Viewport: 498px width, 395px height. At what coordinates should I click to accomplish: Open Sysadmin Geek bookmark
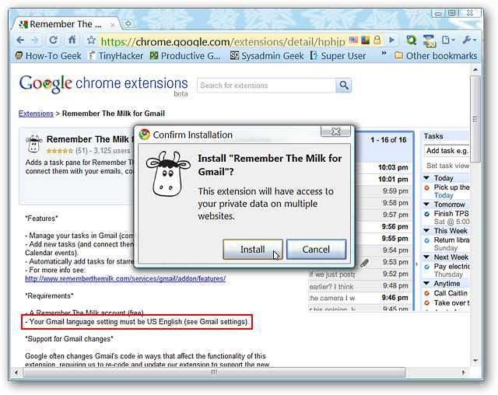click(x=267, y=56)
